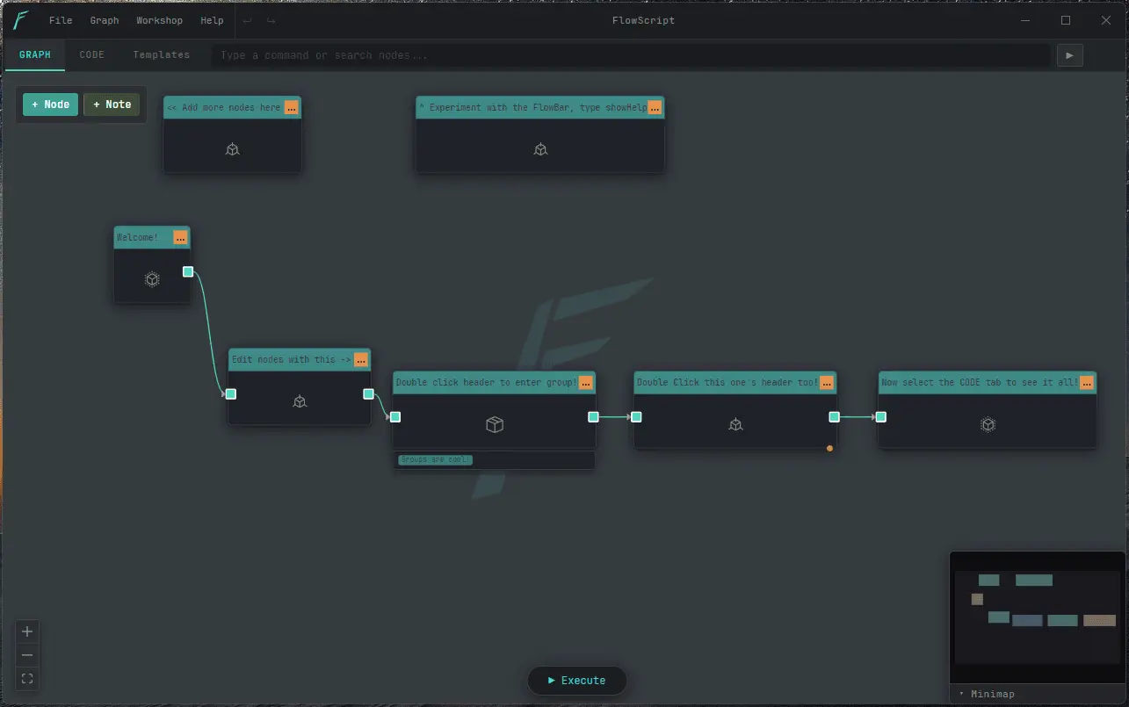The height and width of the screenshot is (707, 1129).
Task: Click the hexagon icon inside the Welcome! node
Action: pos(152,279)
